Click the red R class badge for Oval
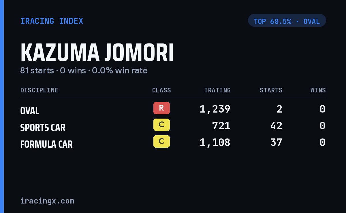Viewport: 346px width, 213px height. [161, 108]
